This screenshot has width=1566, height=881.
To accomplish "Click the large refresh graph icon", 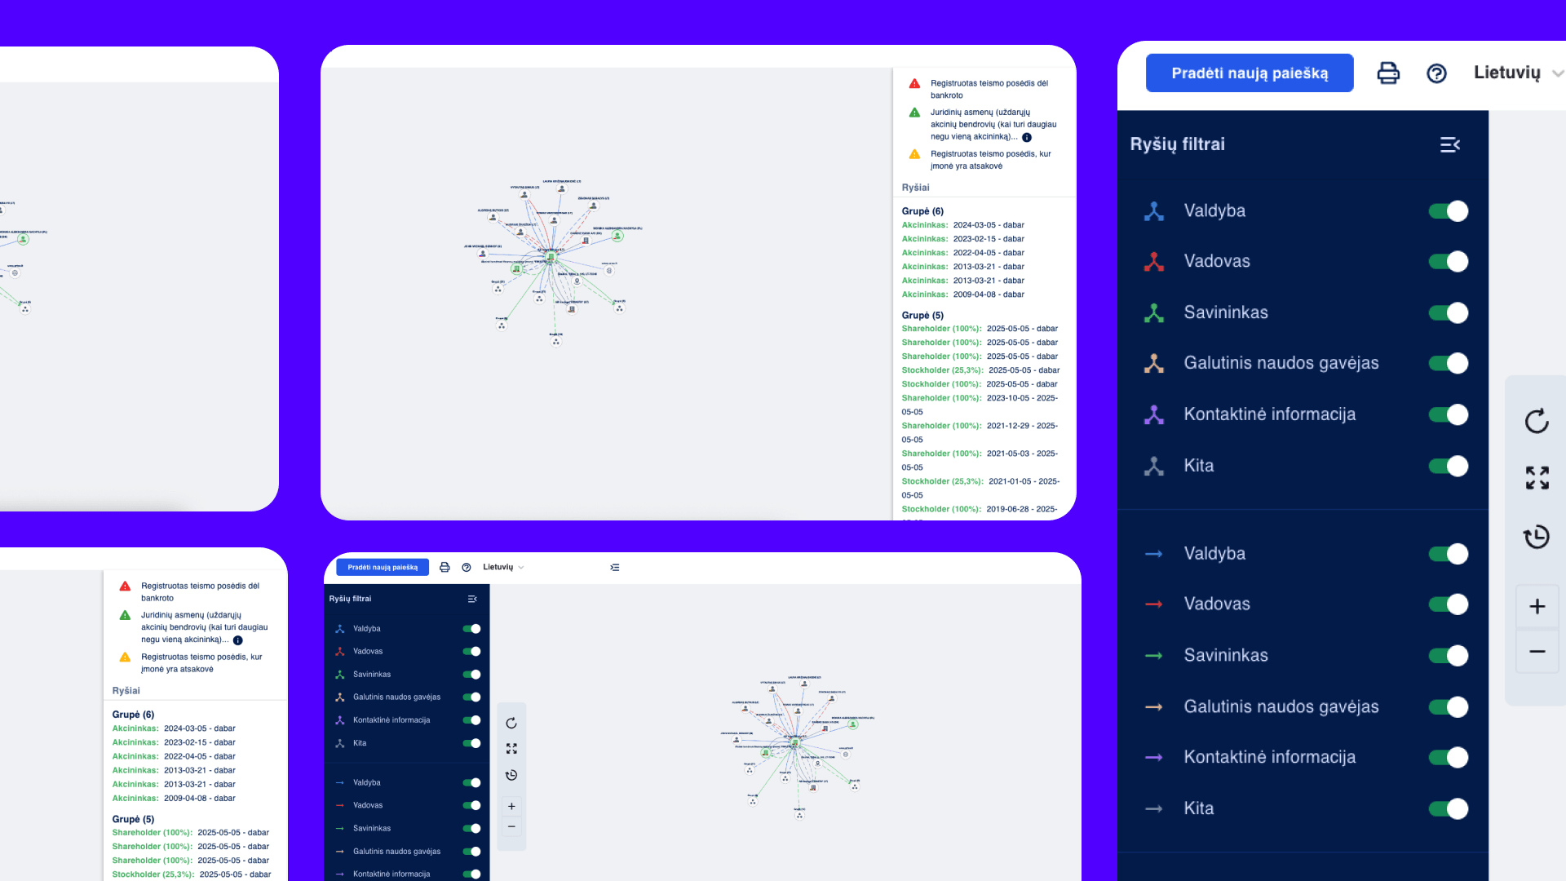I will pos(1537,421).
